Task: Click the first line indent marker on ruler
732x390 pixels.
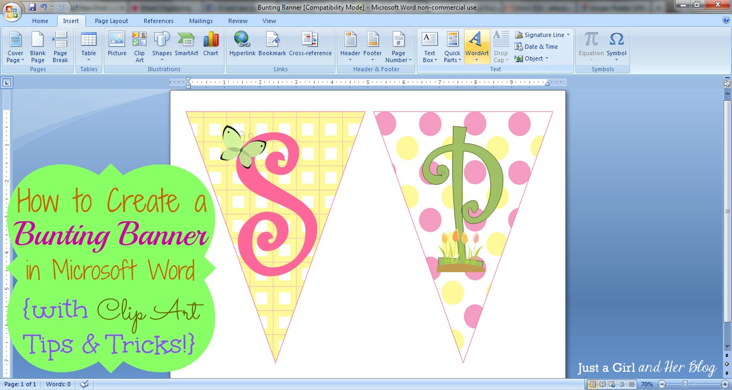Action: (x=188, y=80)
